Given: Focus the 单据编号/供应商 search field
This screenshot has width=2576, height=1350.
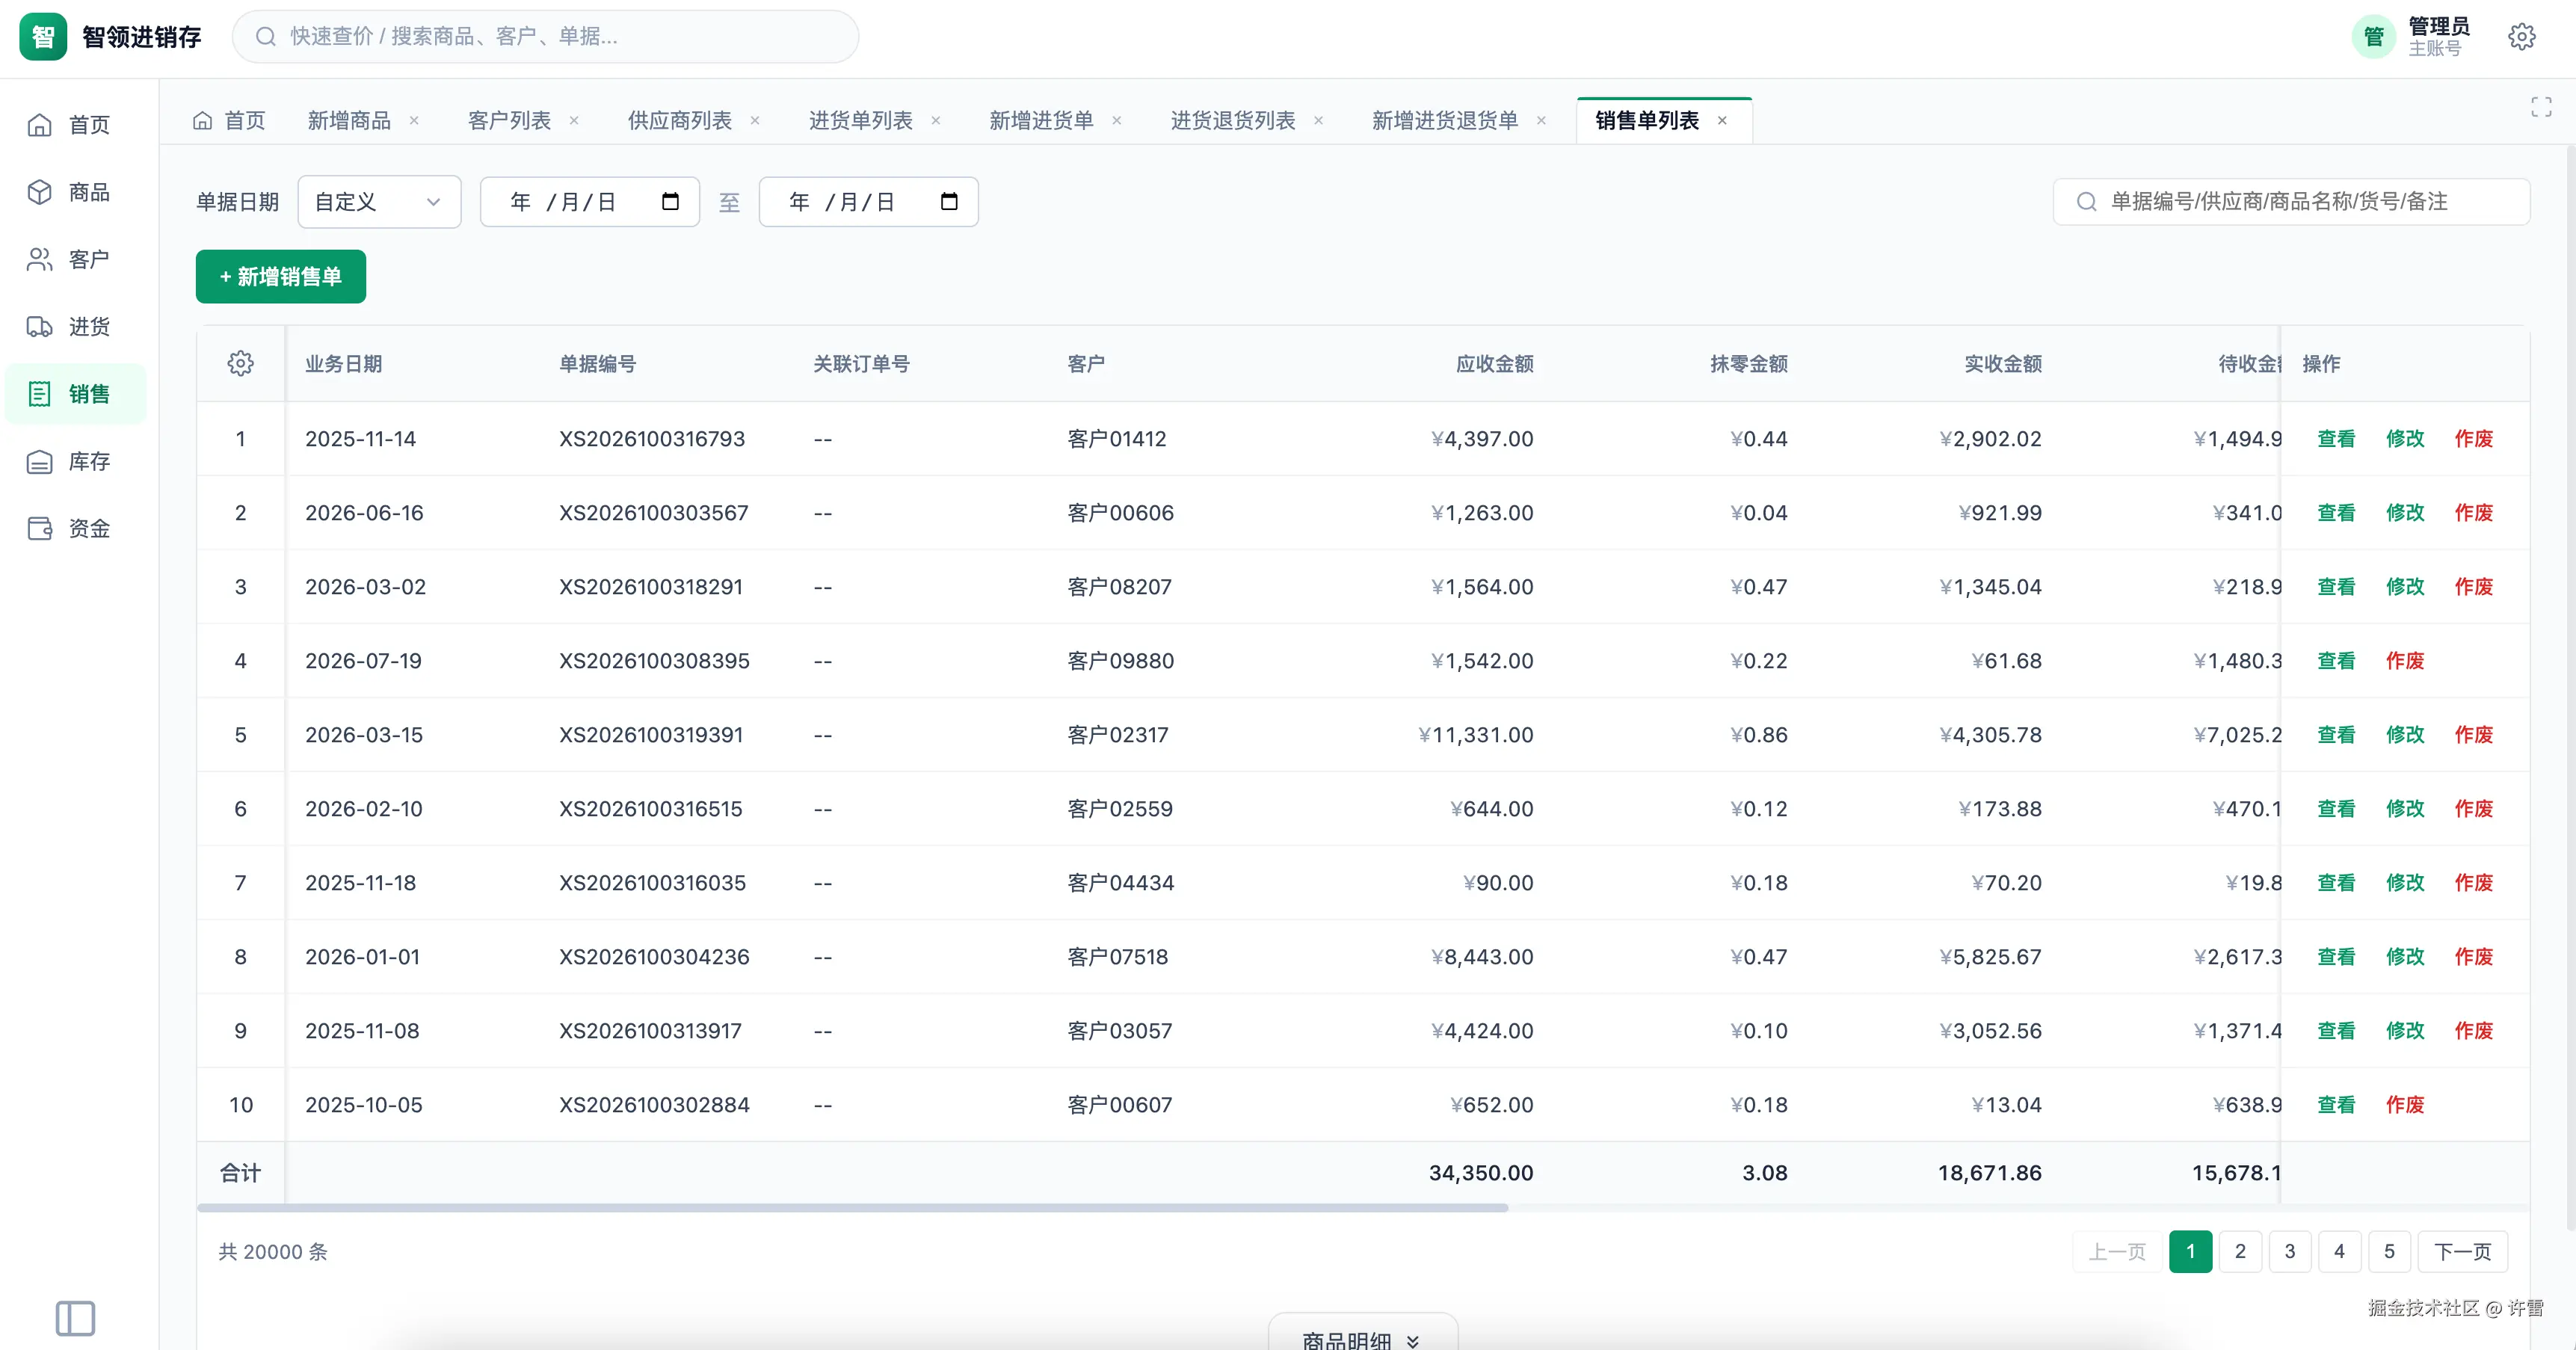Looking at the screenshot, I should point(2291,201).
